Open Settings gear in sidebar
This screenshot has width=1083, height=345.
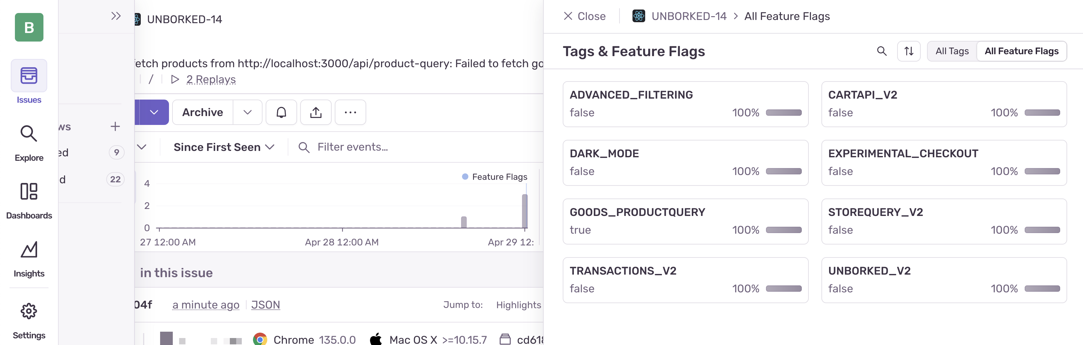[29, 311]
